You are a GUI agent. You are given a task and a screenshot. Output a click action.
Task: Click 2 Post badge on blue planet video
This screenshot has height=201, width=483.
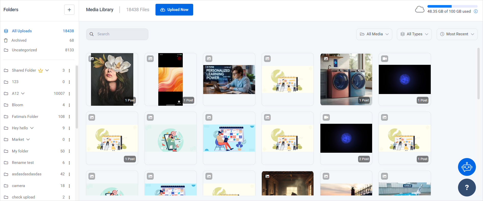point(364,159)
